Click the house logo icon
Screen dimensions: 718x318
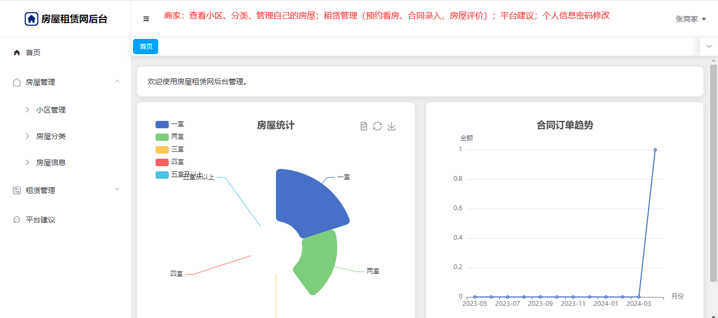pos(32,19)
